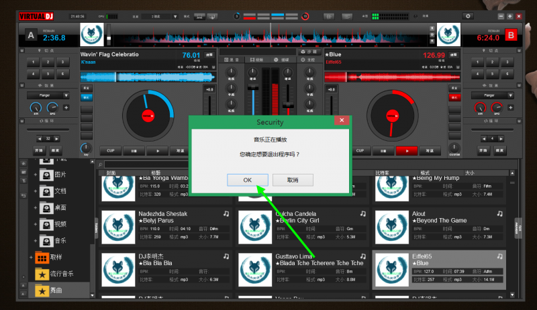Trigger hot cue 5 on deck A
537x310 pixels.
point(48,74)
